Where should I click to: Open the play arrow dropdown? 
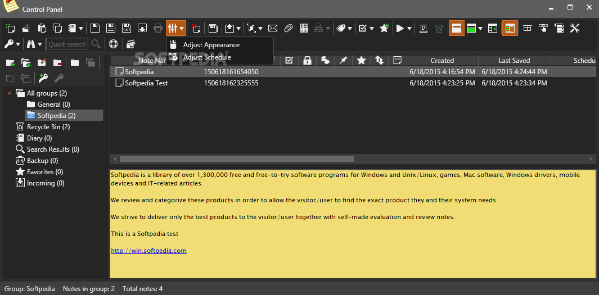point(410,28)
